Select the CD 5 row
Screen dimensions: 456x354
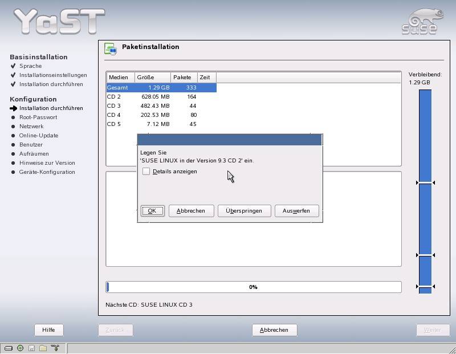pos(161,124)
